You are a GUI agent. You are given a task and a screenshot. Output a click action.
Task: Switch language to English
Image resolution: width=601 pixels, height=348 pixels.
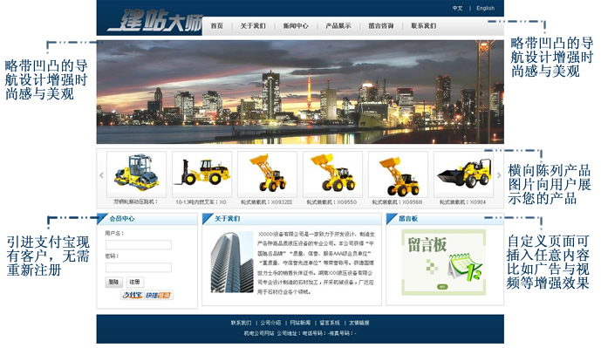(x=485, y=8)
